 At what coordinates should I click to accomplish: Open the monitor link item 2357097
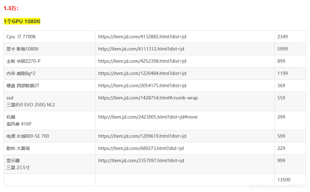[x=141, y=161]
